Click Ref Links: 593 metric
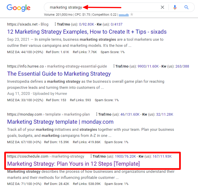The image size is (198, 192). 80,100
